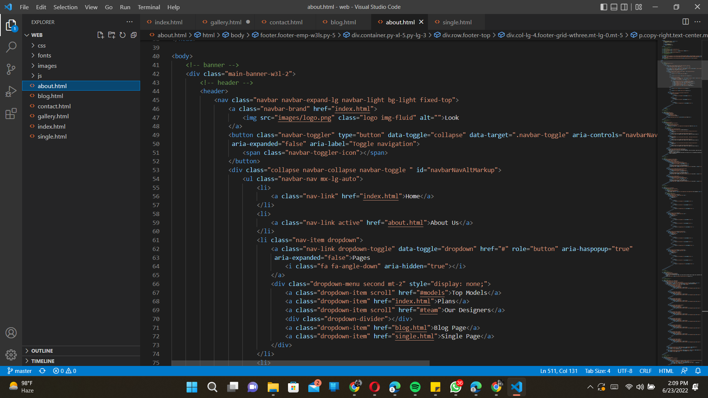Expand the css folder
This screenshot has height=398, width=708.
point(42,45)
